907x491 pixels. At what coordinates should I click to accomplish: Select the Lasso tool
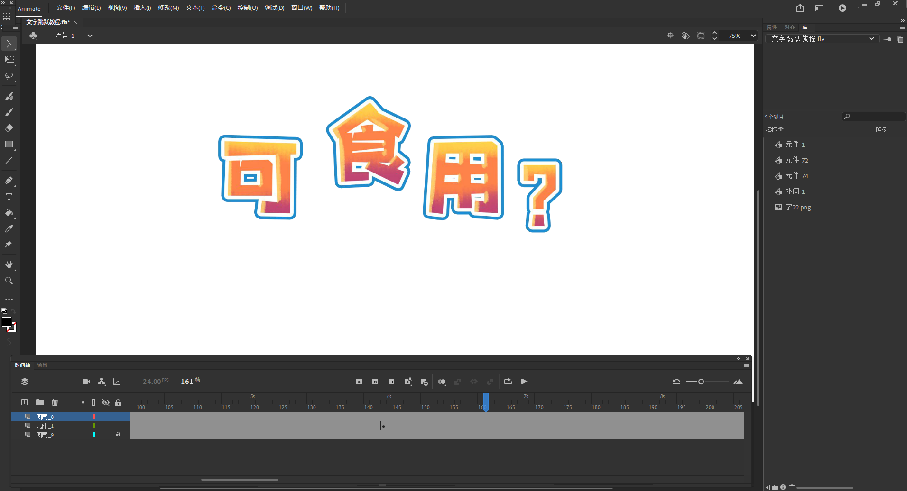tap(9, 76)
